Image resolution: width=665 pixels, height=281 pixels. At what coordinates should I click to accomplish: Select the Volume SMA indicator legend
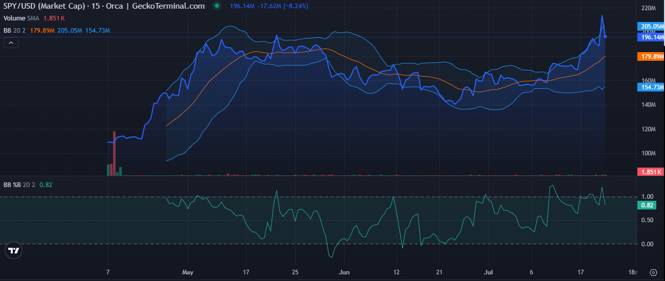coord(22,18)
